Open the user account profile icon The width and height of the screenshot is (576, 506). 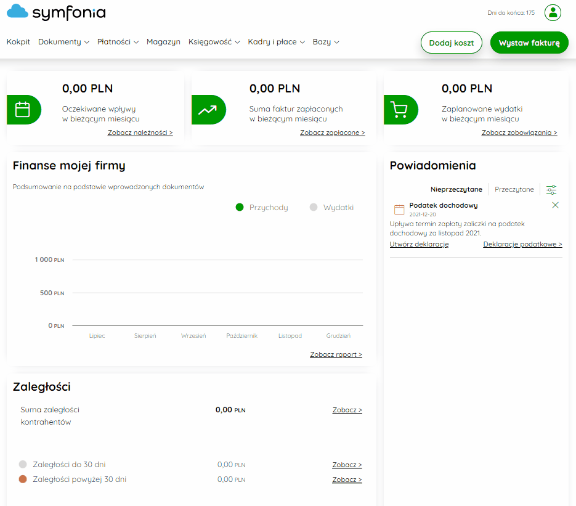[553, 13]
